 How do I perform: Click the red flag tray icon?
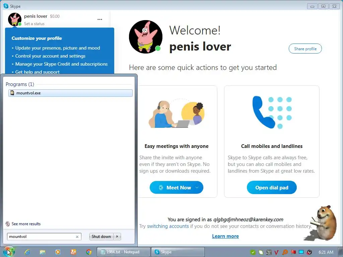(293, 252)
